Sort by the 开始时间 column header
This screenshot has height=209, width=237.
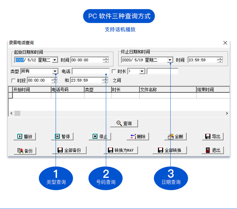click(x=31, y=90)
